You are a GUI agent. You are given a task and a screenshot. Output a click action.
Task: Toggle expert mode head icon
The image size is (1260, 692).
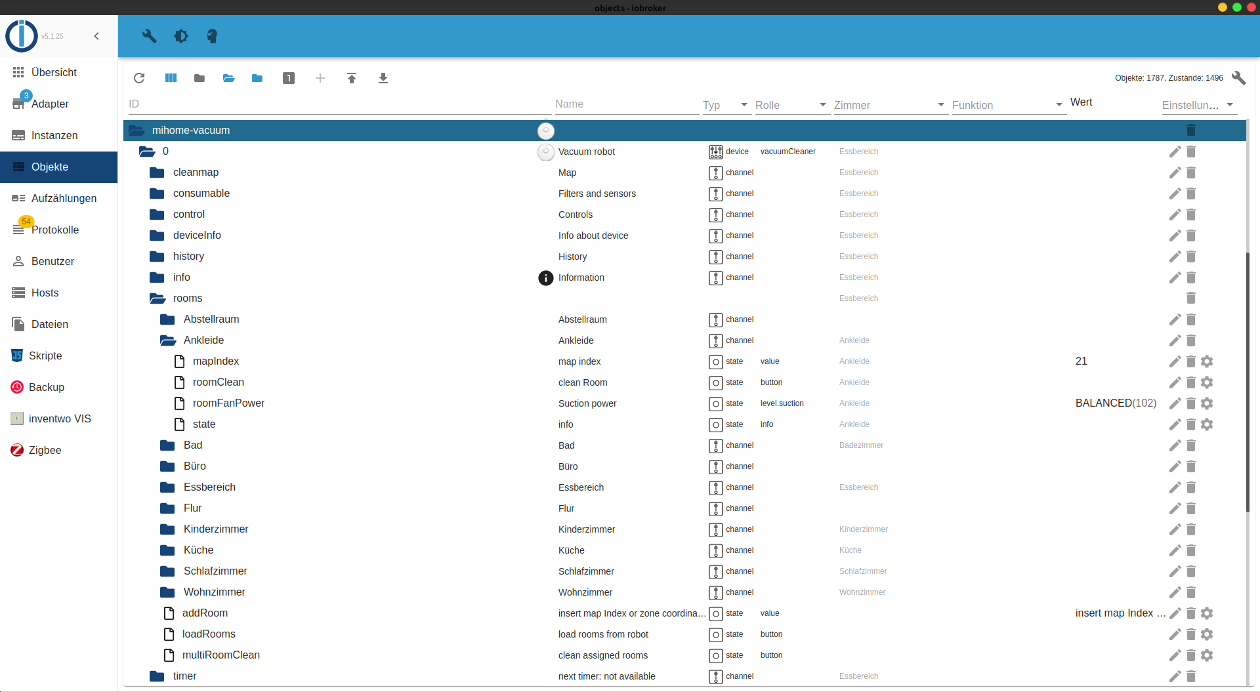click(x=212, y=36)
